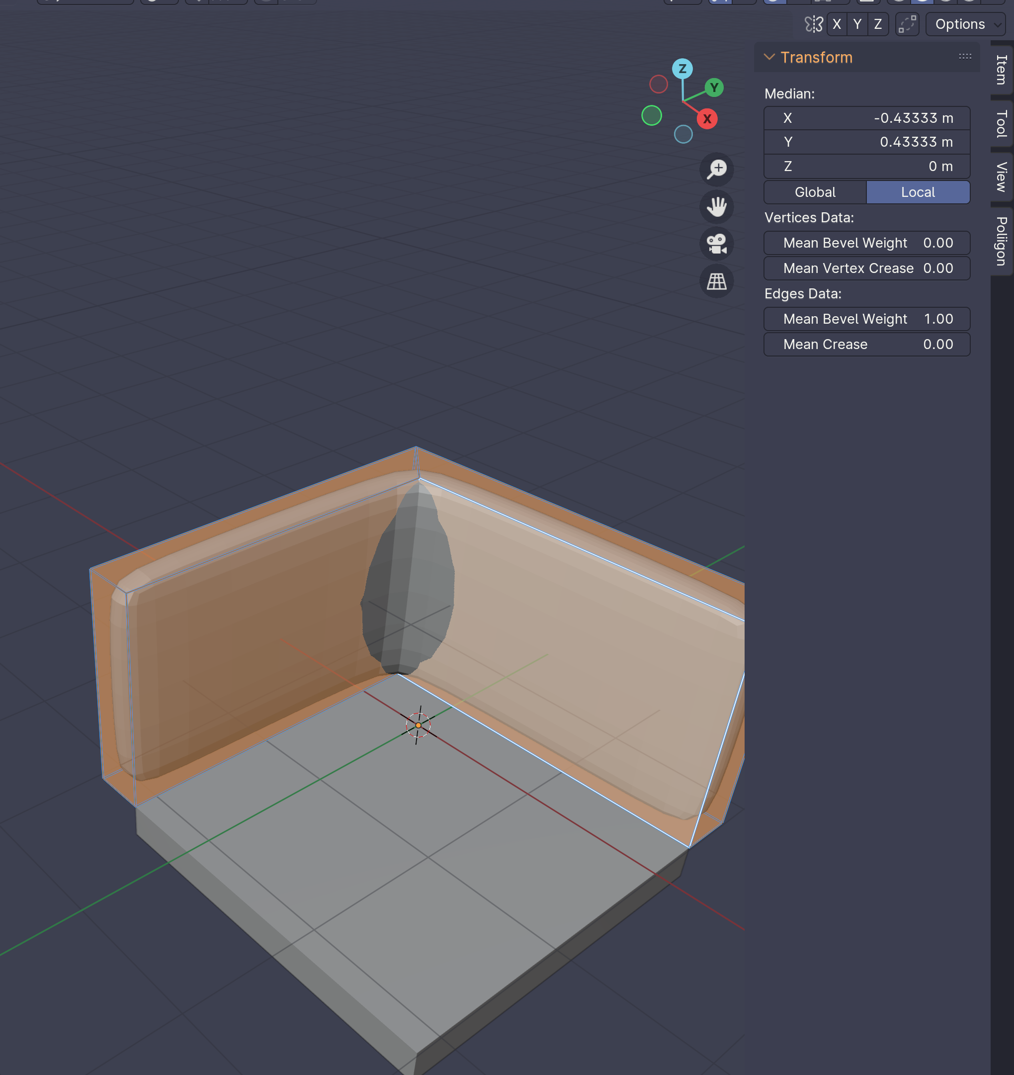
Task: Collapse the Transform panel
Action: tap(768, 57)
